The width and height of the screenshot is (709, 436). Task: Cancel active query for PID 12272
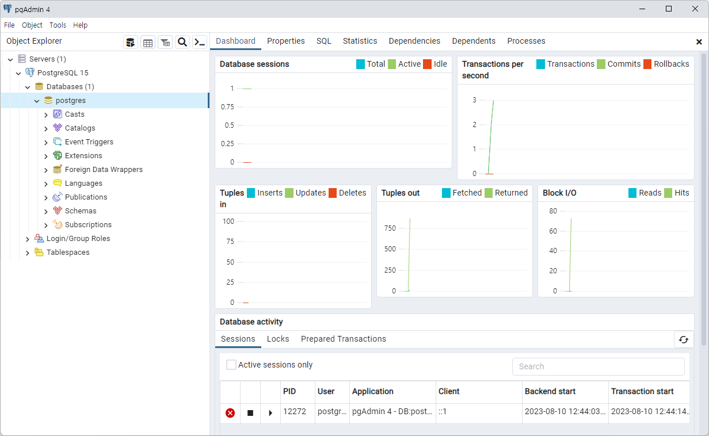[250, 413]
